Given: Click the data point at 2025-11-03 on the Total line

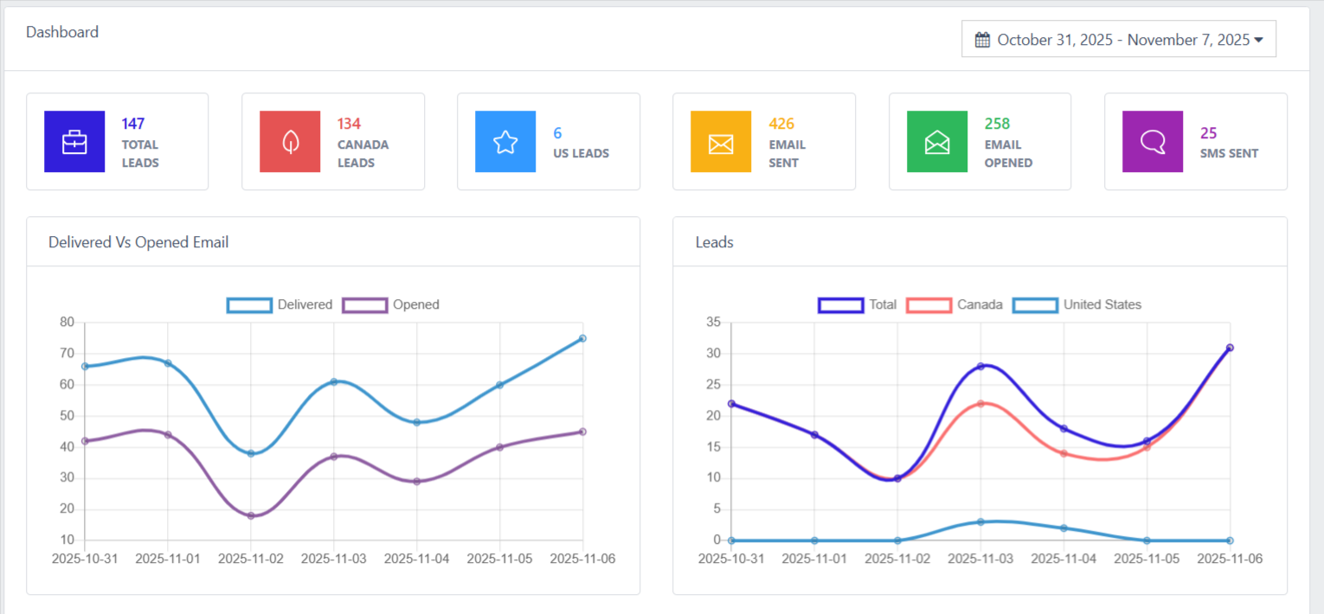Looking at the screenshot, I should (980, 366).
